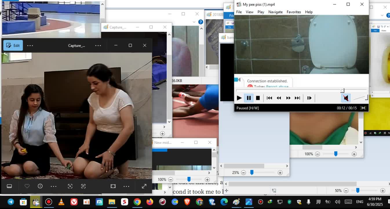Click the zoom out minus beside the green-top image's 100%

317,154
